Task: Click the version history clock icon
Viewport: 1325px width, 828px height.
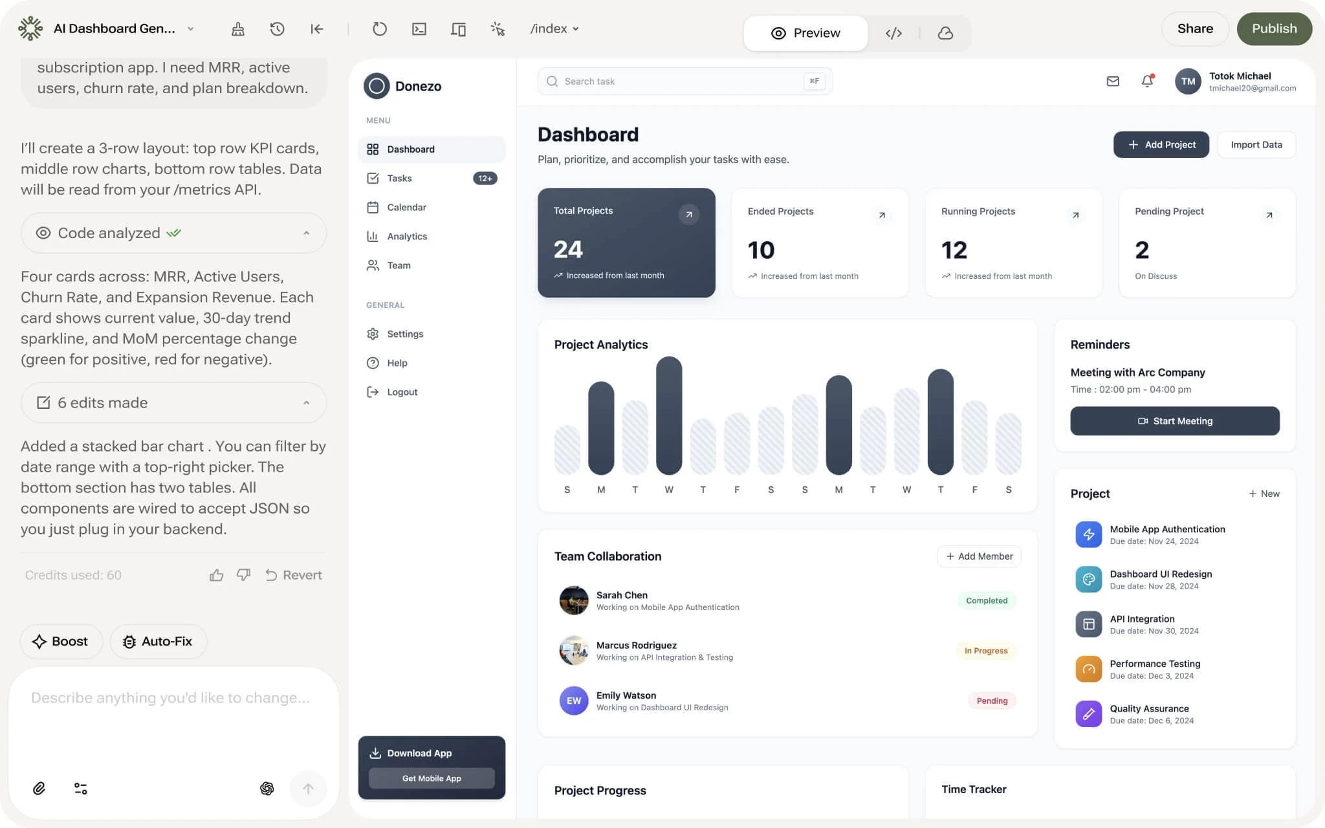Action: [277, 28]
